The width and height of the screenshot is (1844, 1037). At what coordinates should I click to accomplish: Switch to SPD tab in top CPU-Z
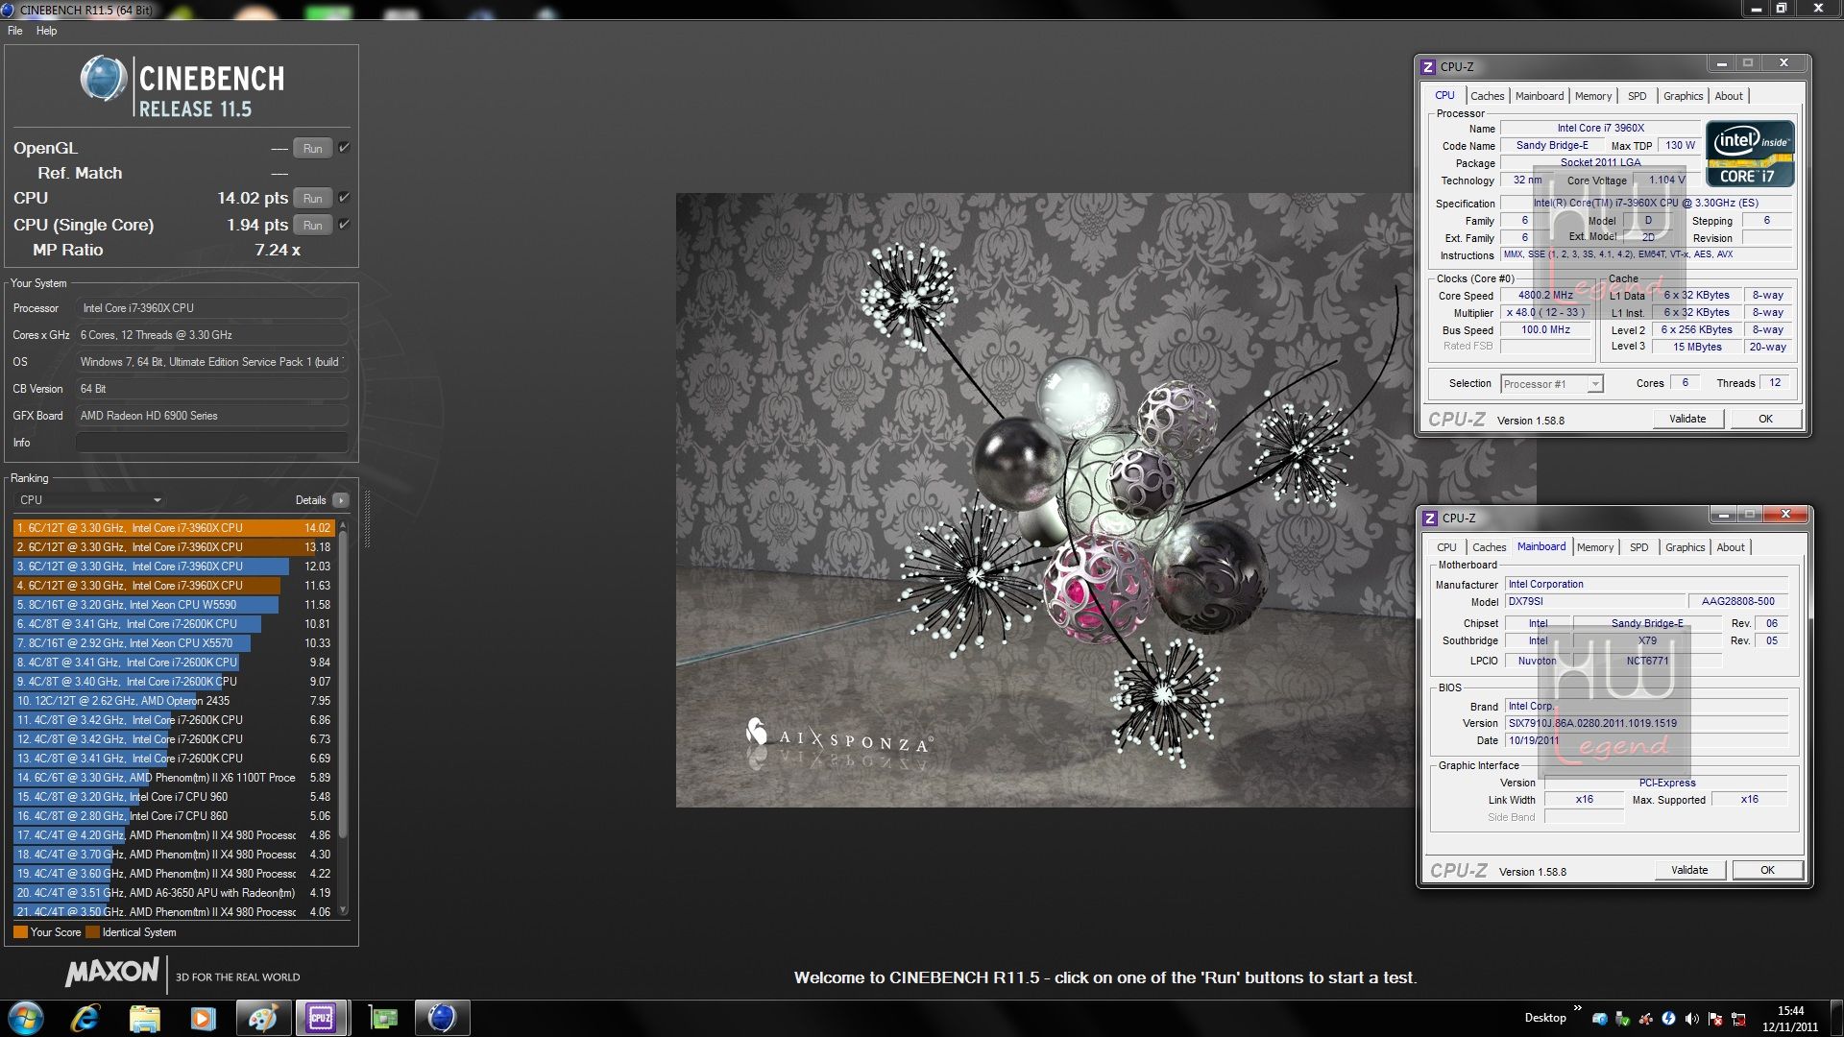tap(1638, 96)
